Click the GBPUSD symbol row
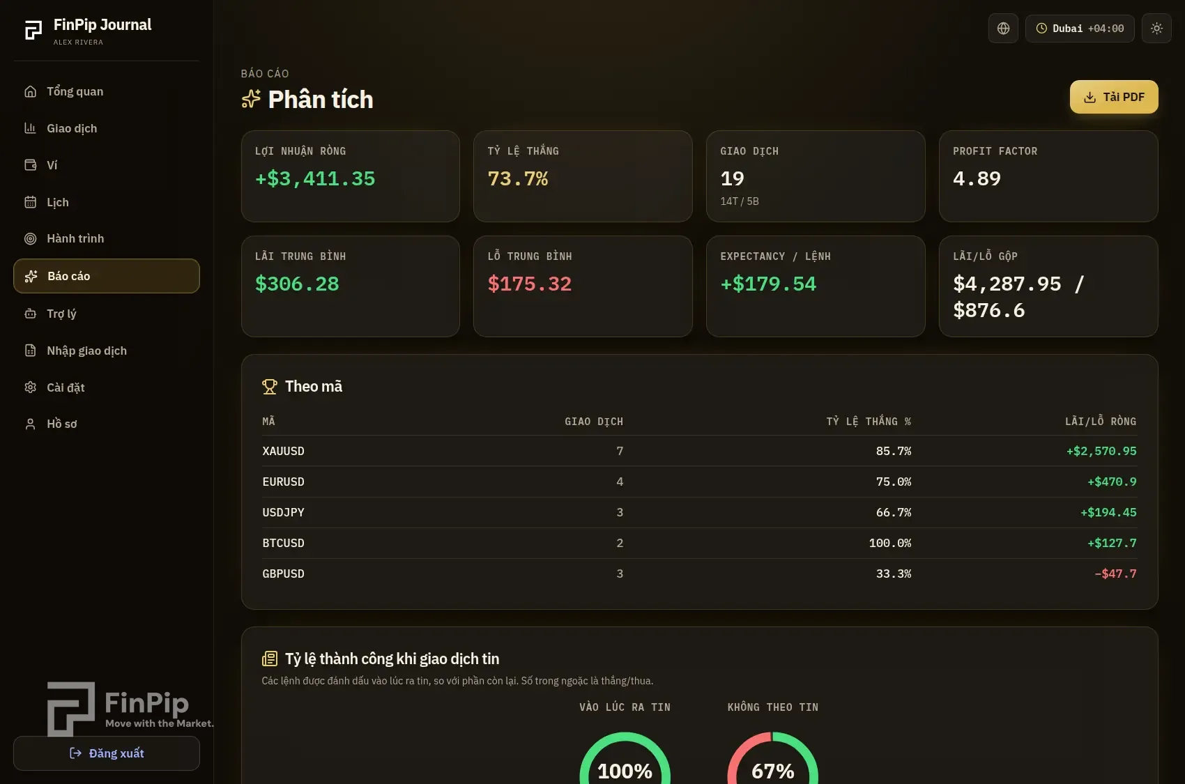This screenshot has height=784, width=1185. pyautogui.click(x=699, y=574)
